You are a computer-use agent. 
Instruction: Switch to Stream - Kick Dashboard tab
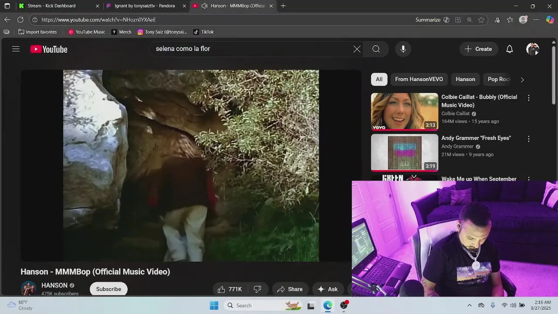58,6
